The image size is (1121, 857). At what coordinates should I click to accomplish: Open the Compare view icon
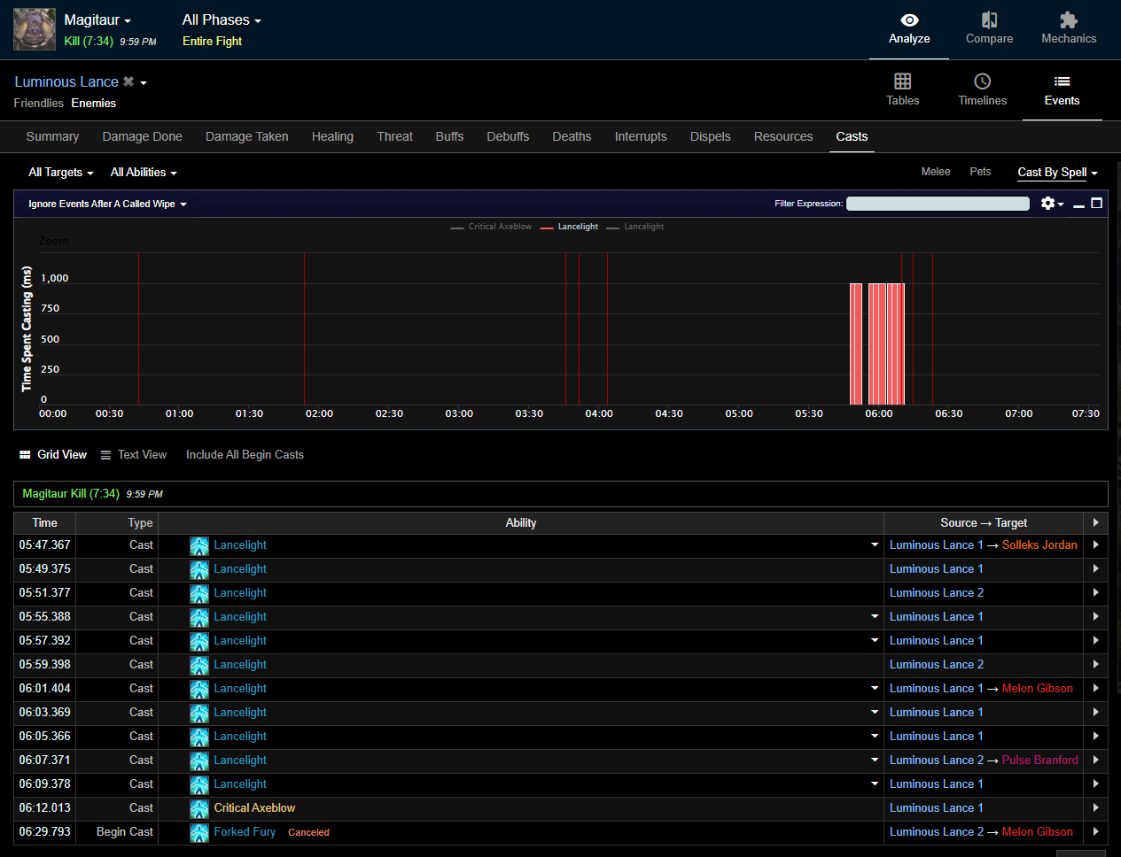tap(989, 19)
